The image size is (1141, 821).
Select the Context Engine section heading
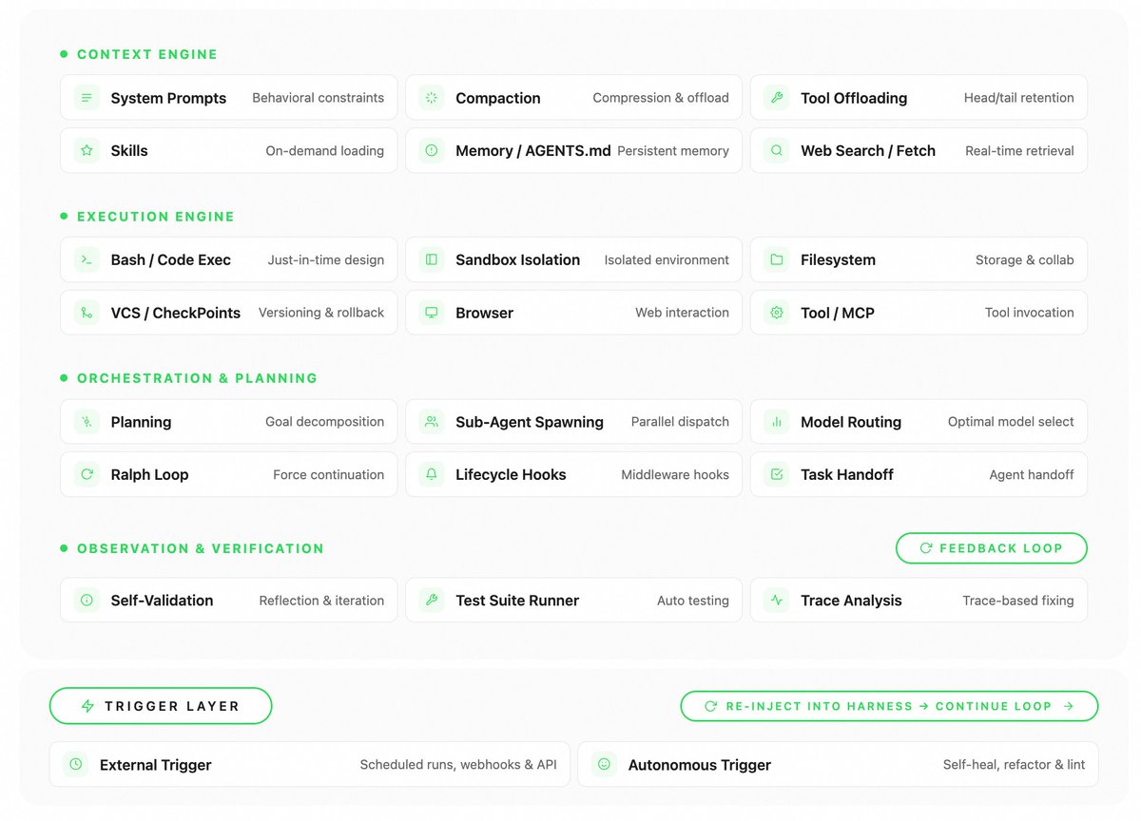[146, 54]
